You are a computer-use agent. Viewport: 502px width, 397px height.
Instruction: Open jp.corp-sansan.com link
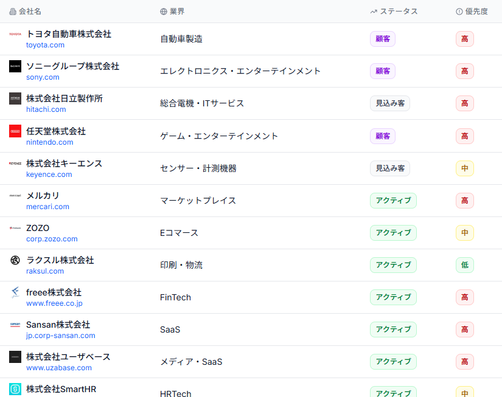[60, 336]
